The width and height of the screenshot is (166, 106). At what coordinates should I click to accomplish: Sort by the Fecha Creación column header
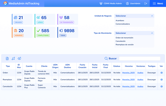coord(82,66)
